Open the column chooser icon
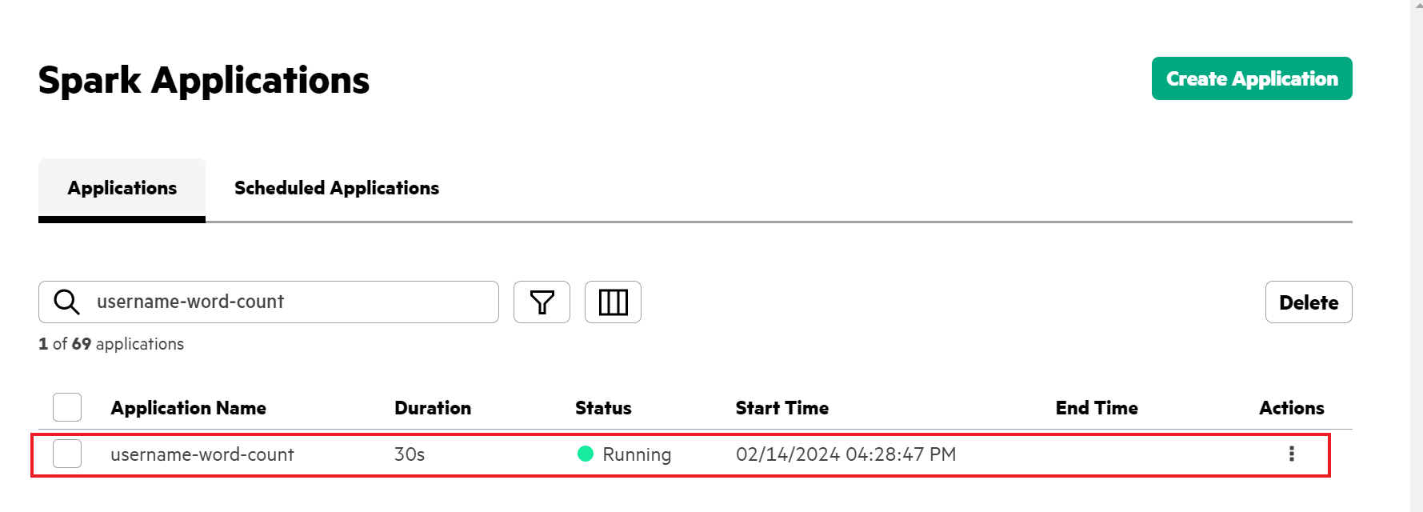 click(613, 302)
